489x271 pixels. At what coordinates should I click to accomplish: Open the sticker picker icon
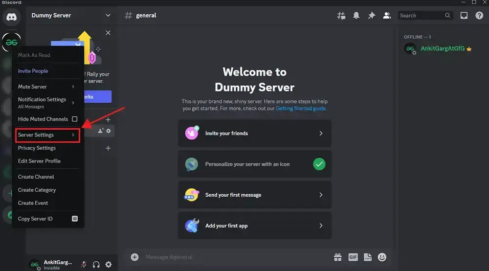coord(368,257)
